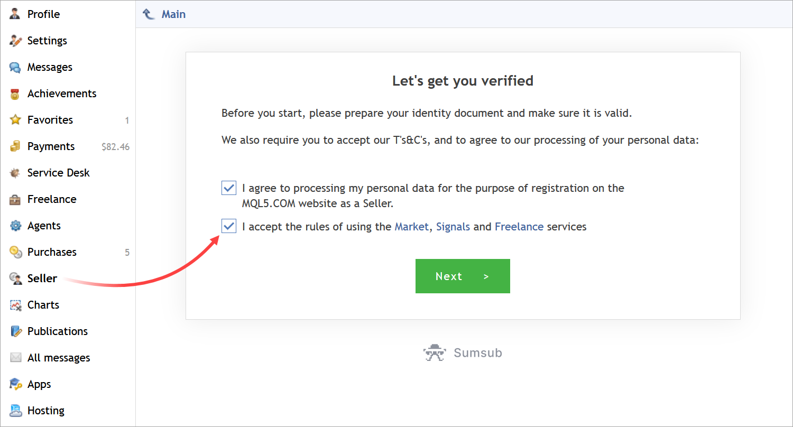Click the Achievements medal icon

(x=15, y=94)
